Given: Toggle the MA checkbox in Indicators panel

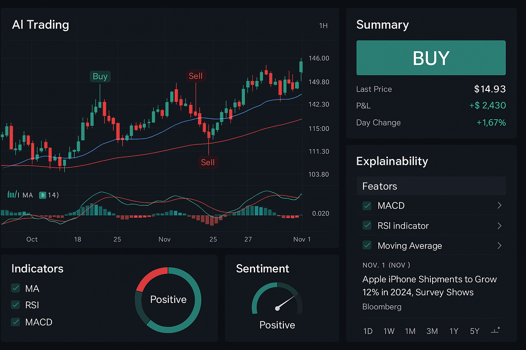Looking at the screenshot, I should click(x=15, y=288).
